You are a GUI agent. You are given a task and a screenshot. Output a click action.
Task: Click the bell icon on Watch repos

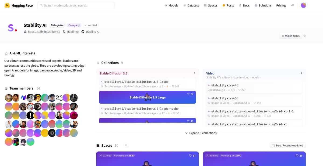(283, 35)
